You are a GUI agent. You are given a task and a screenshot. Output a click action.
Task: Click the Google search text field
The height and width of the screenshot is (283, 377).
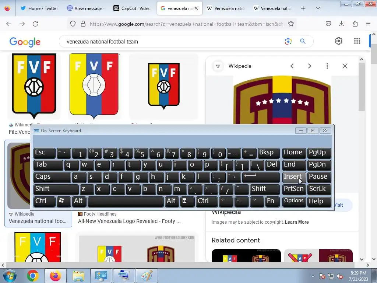[173, 41]
